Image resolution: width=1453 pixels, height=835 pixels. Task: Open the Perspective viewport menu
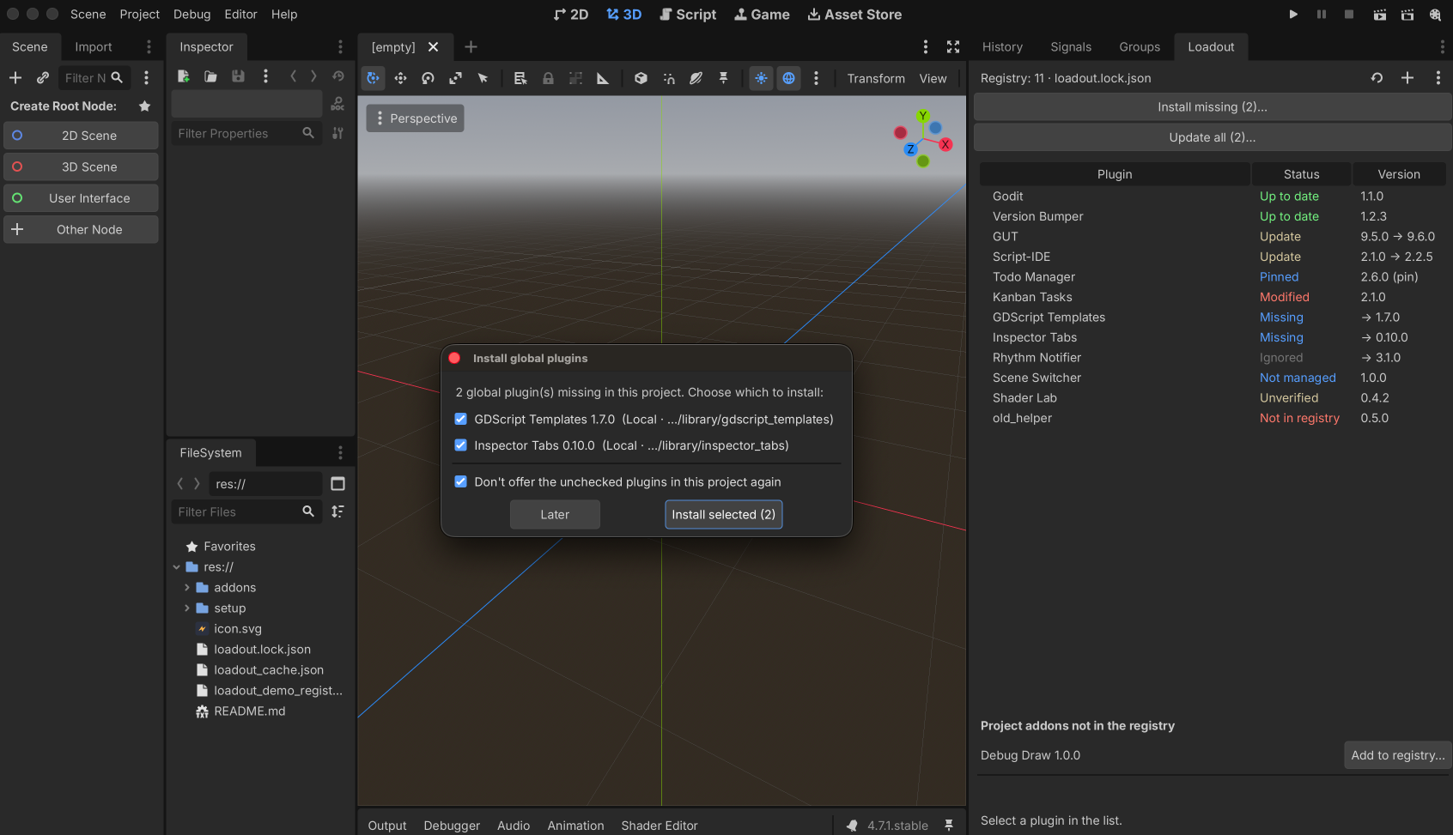point(416,118)
